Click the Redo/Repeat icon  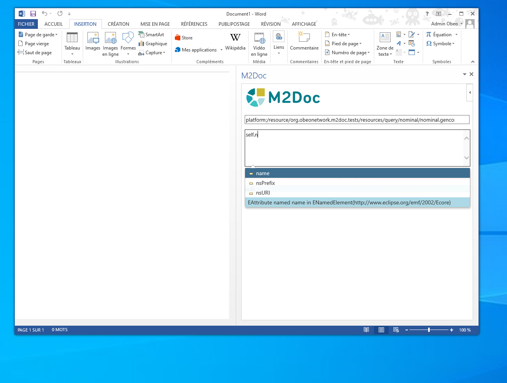[60, 14]
